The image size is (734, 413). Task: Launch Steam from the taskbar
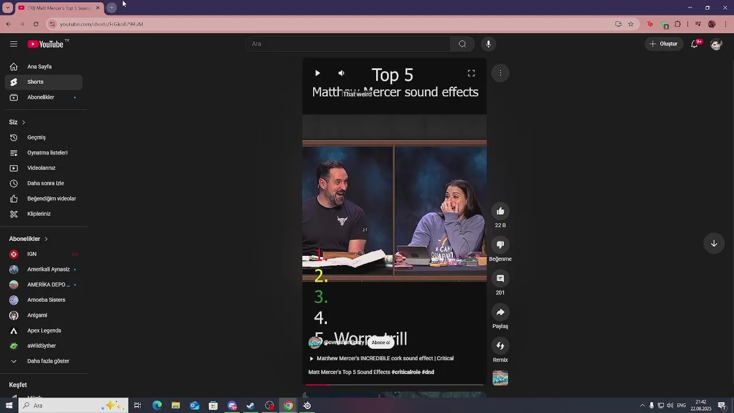click(251, 406)
